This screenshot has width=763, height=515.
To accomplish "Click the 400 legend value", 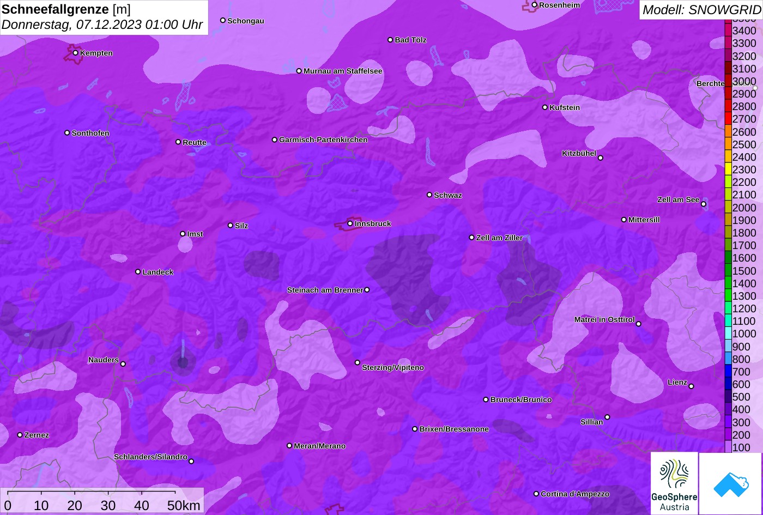I will 741,409.
